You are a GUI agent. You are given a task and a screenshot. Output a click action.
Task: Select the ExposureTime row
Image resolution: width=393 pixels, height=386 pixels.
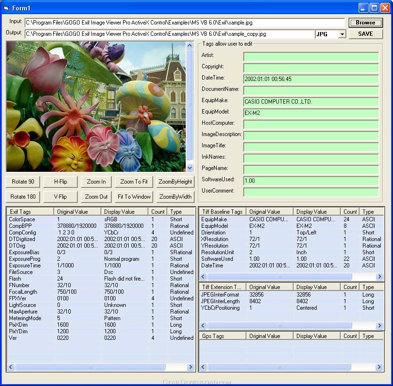pyautogui.click(x=101, y=265)
